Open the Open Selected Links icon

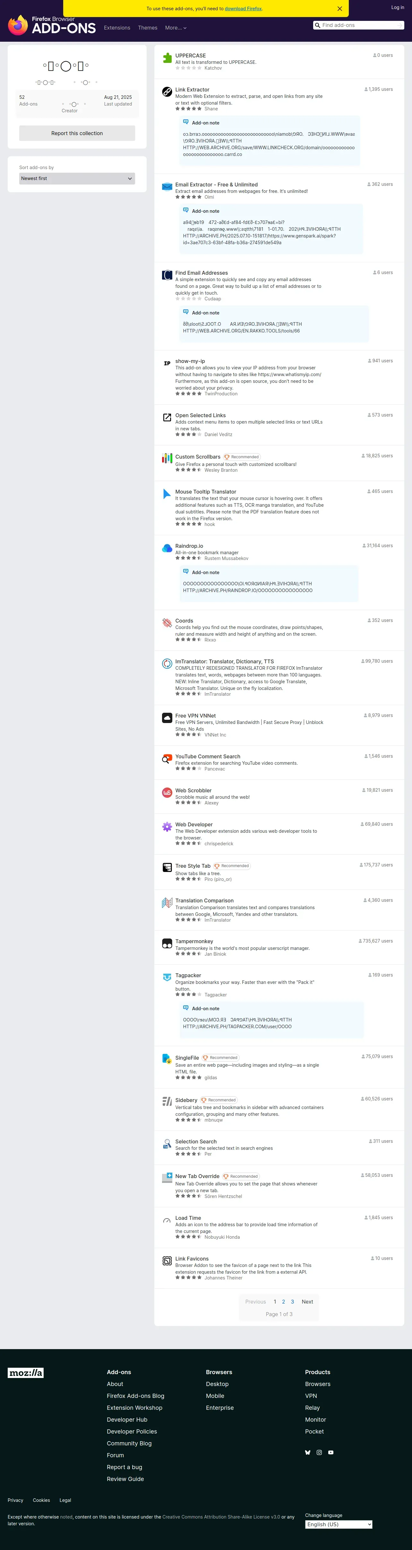167,418
